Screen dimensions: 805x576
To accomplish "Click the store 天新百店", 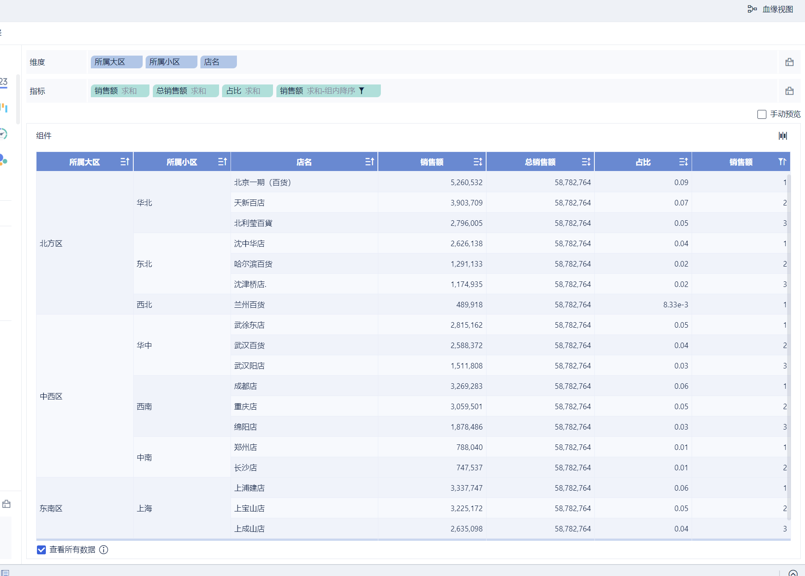I will 249,203.
